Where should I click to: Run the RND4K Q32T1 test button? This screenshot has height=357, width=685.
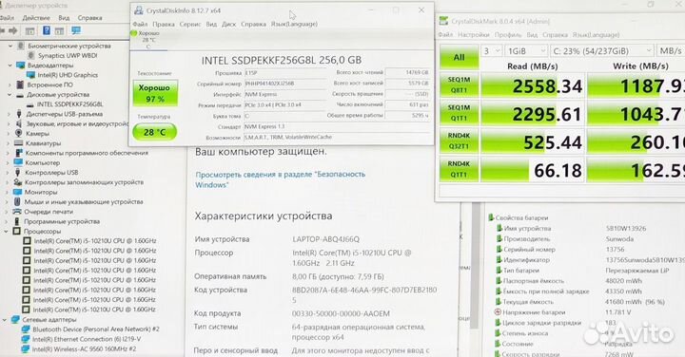[459, 141]
